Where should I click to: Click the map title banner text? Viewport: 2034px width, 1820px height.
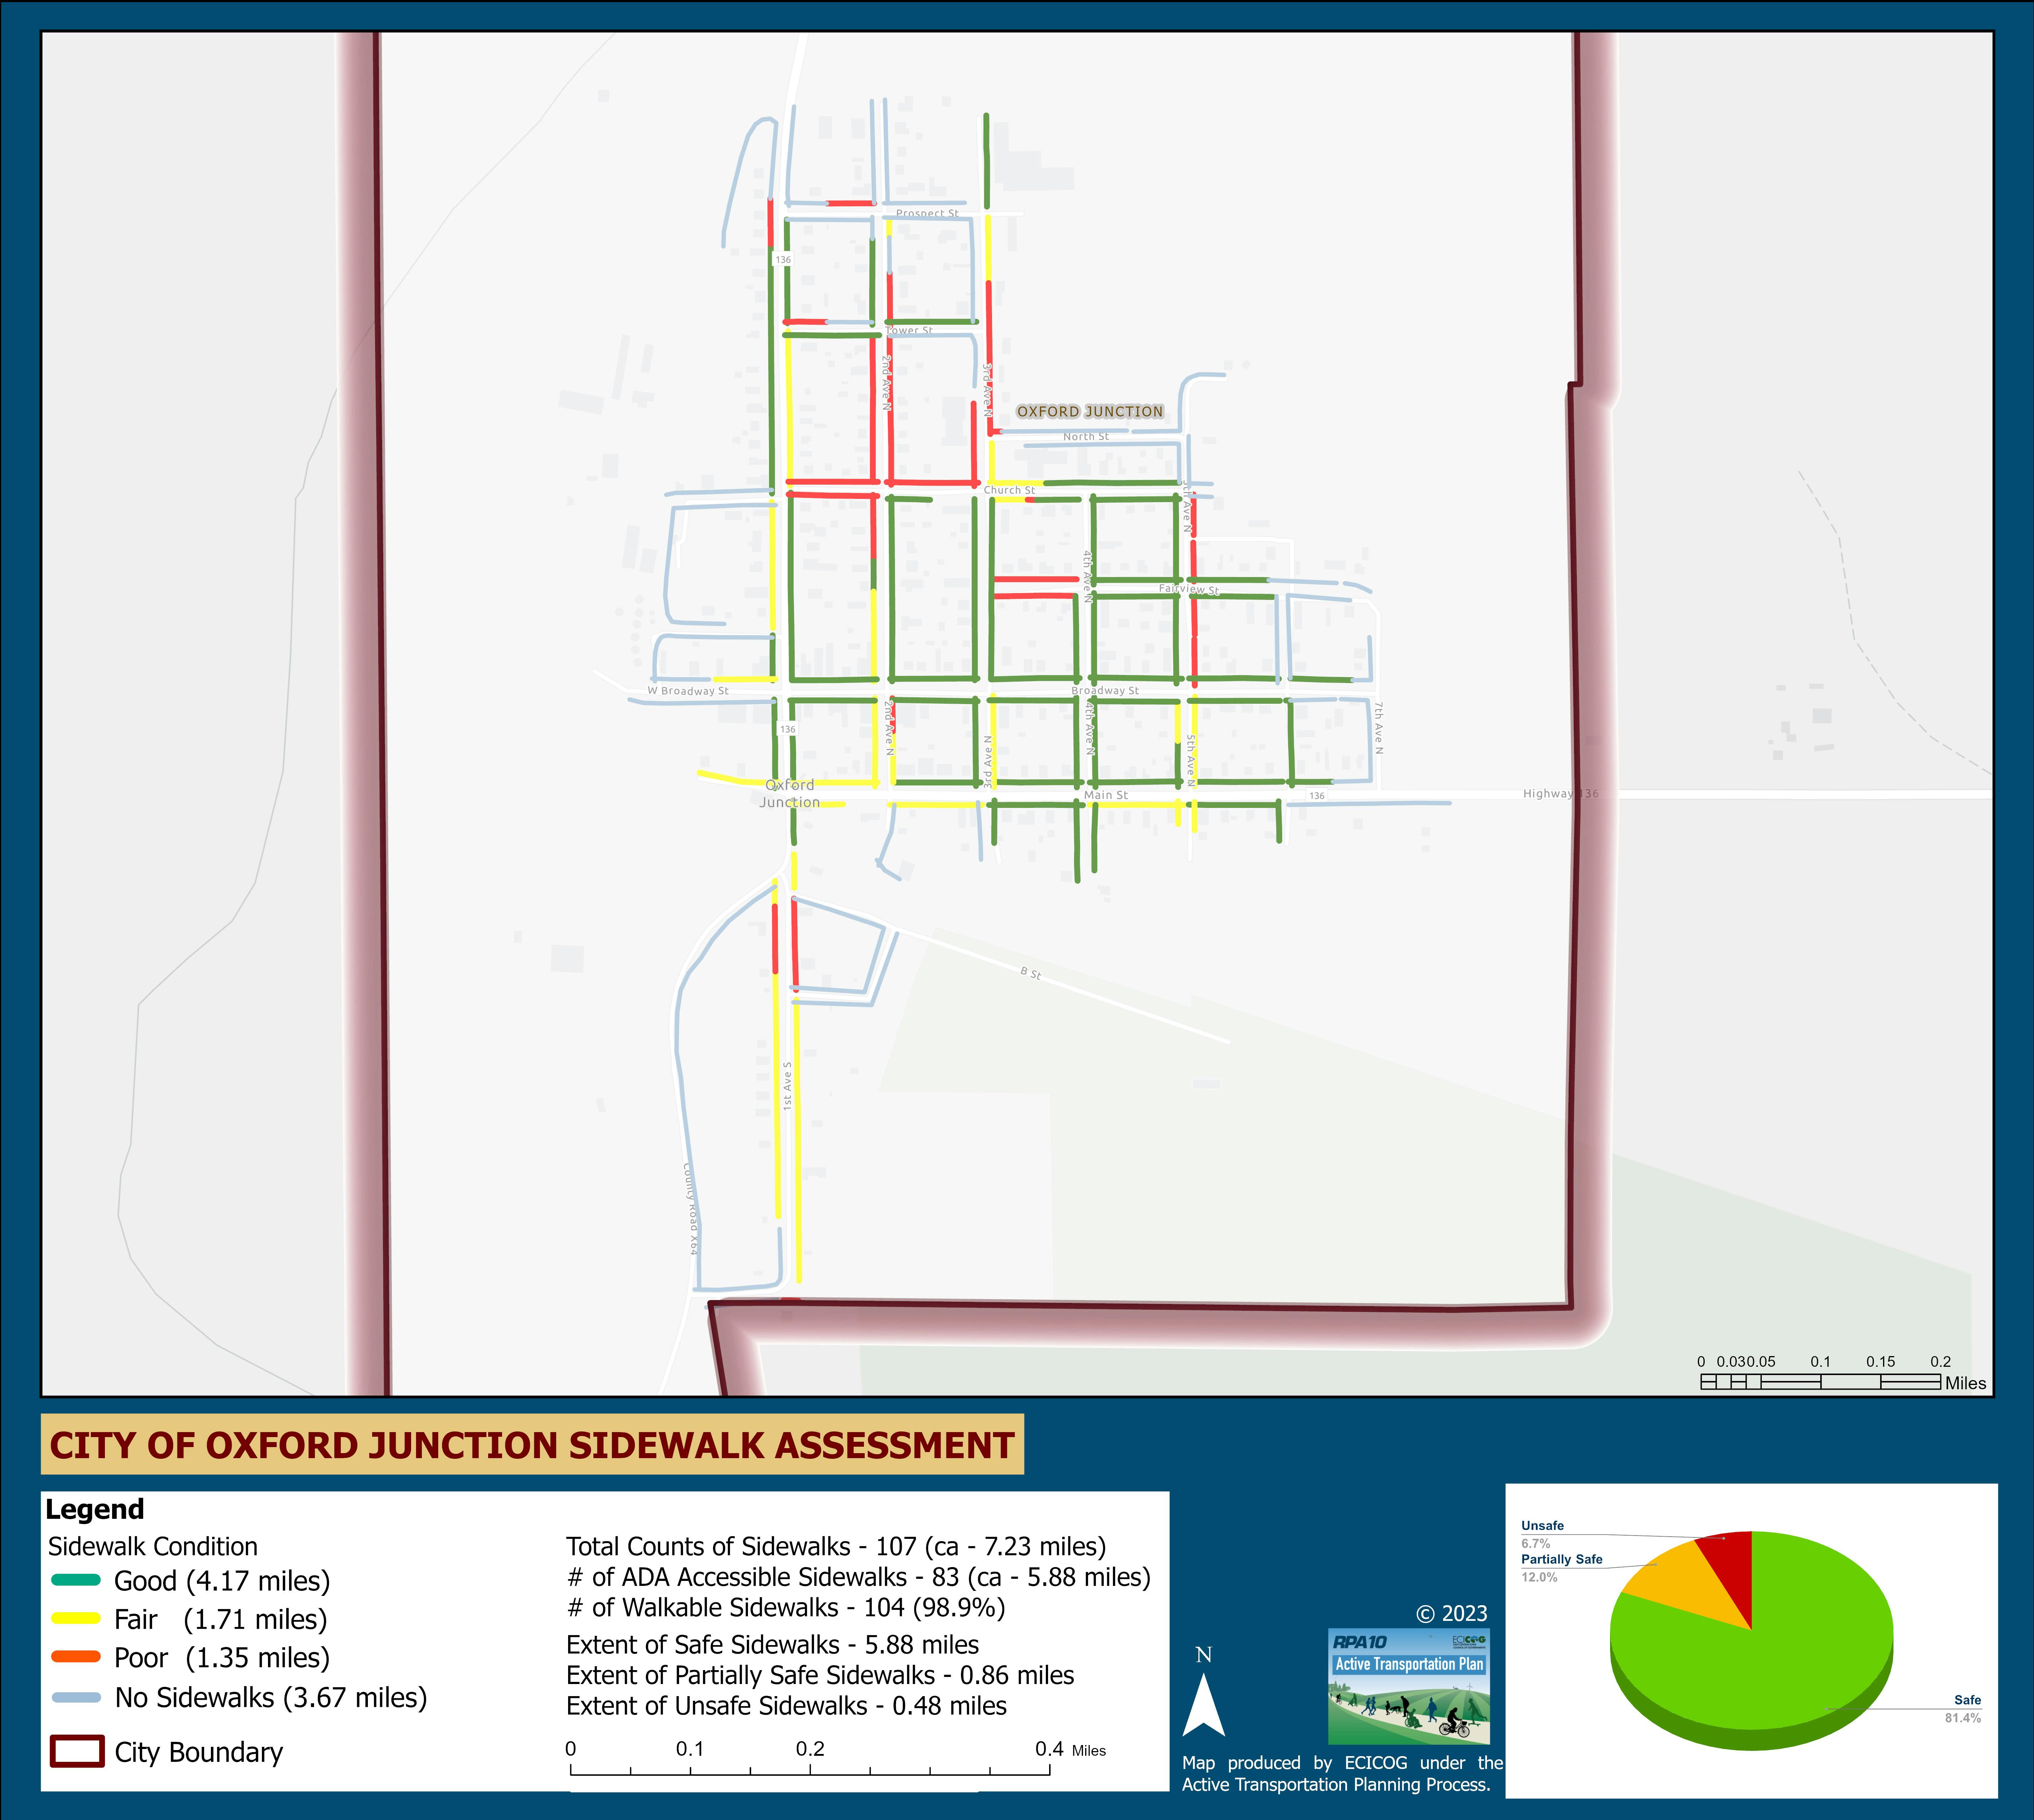coord(532,1445)
